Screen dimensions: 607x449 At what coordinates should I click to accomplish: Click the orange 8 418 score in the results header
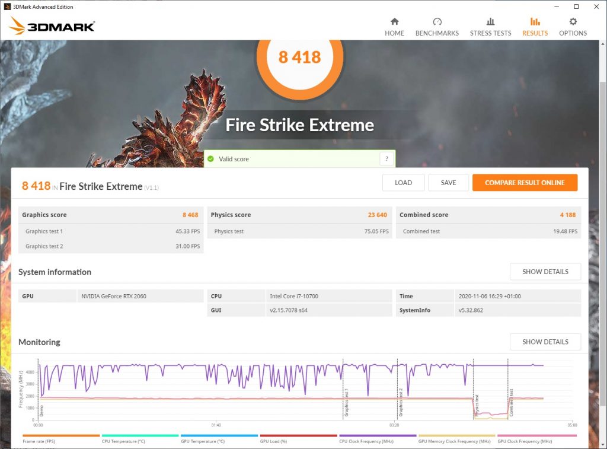coord(36,186)
